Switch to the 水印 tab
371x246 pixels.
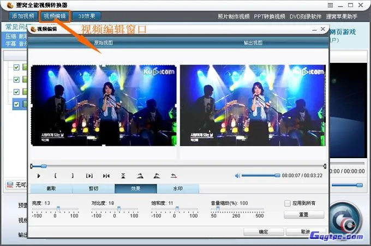178,189
